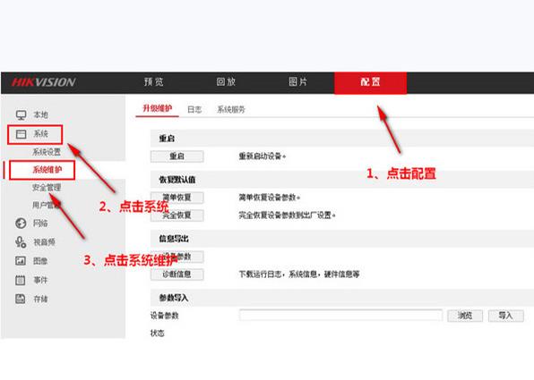Viewport: 534px width, 380px height.
Task: Click the 重启 reboot button
Action: (177, 156)
